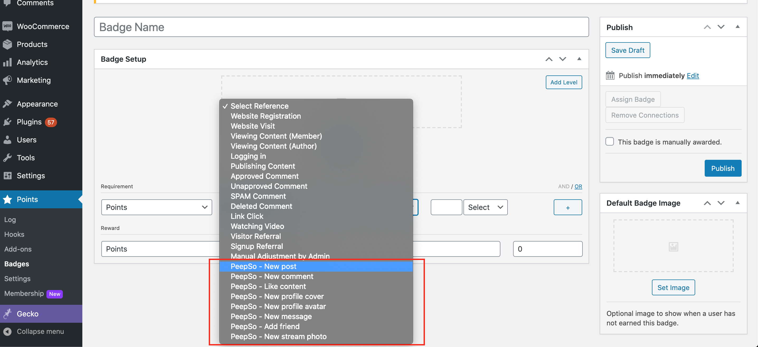758x347 pixels.
Task: Click the Marketing megaphone icon
Action: tap(7, 80)
